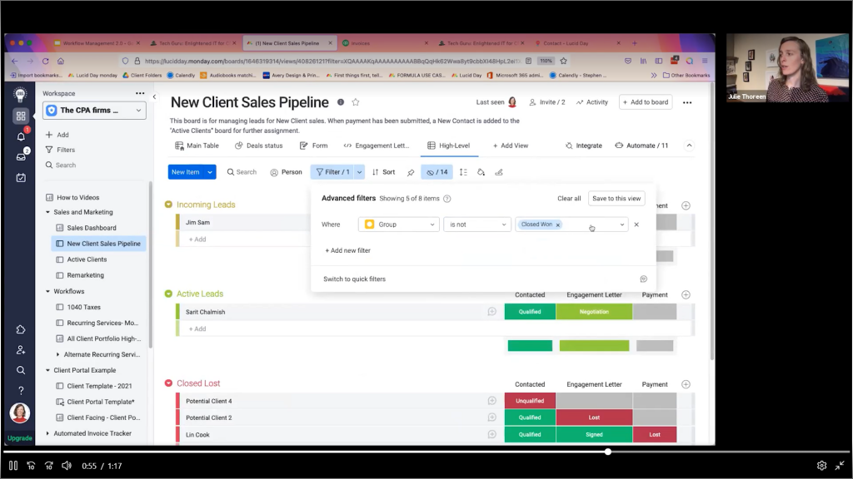
Task: Open item color paint bucket icon
Action: click(481, 172)
